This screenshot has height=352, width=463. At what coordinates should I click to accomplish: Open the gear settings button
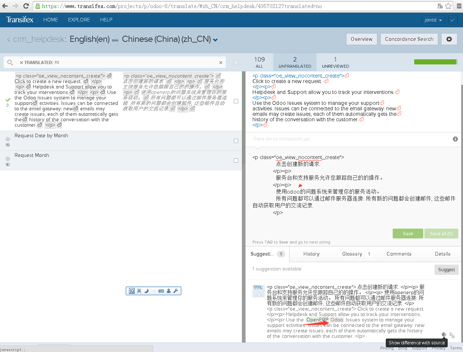pyautogui.click(x=449, y=39)
